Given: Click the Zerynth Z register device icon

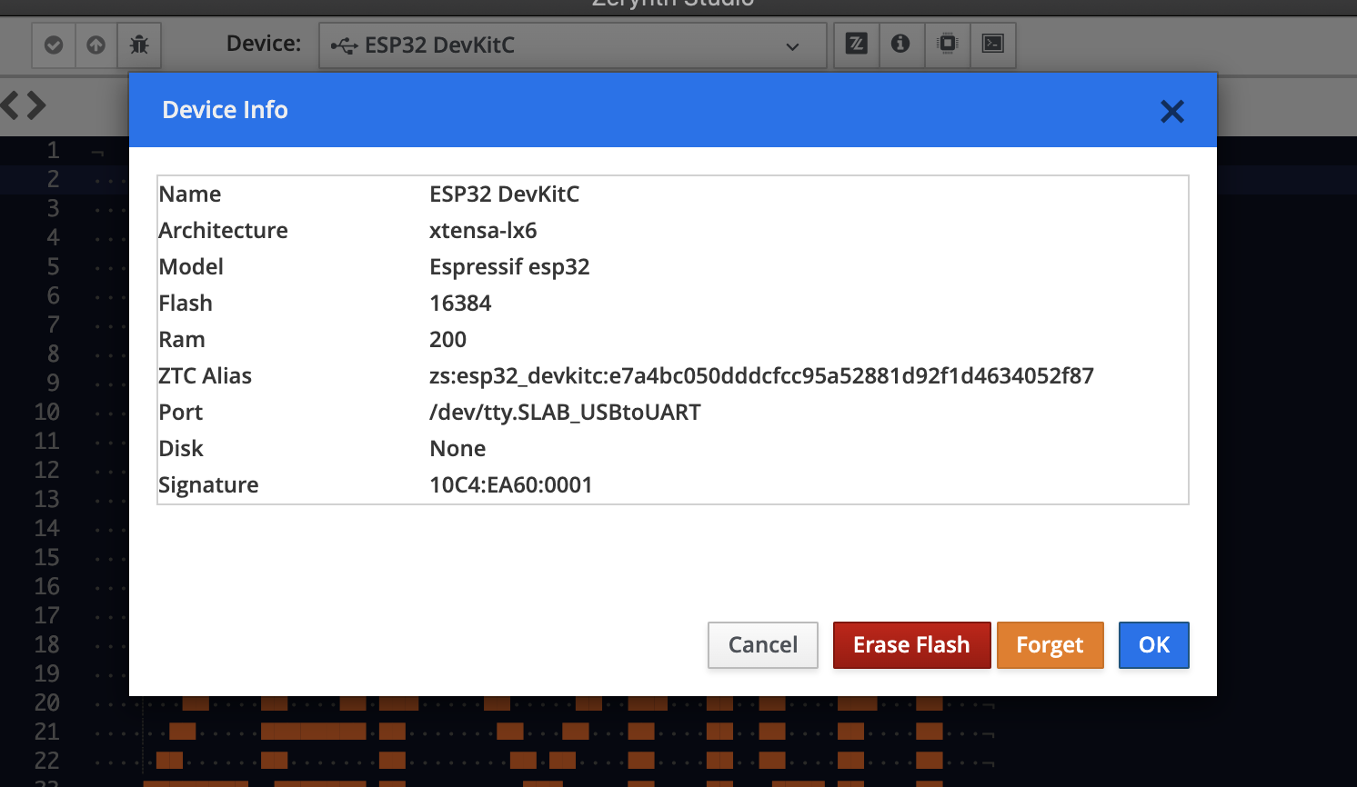Looking at the screenshot, I should 857,44.
